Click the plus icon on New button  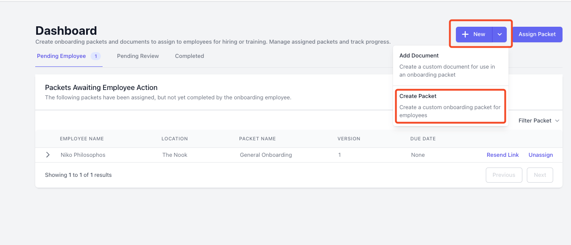[465, 34]
